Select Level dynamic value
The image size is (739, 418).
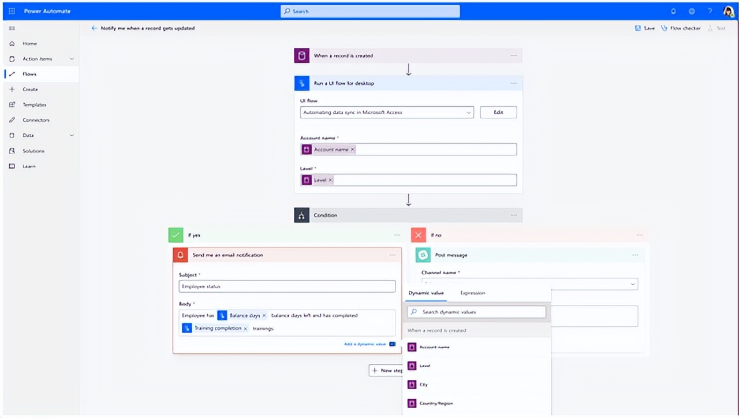(x=476, y=365)
